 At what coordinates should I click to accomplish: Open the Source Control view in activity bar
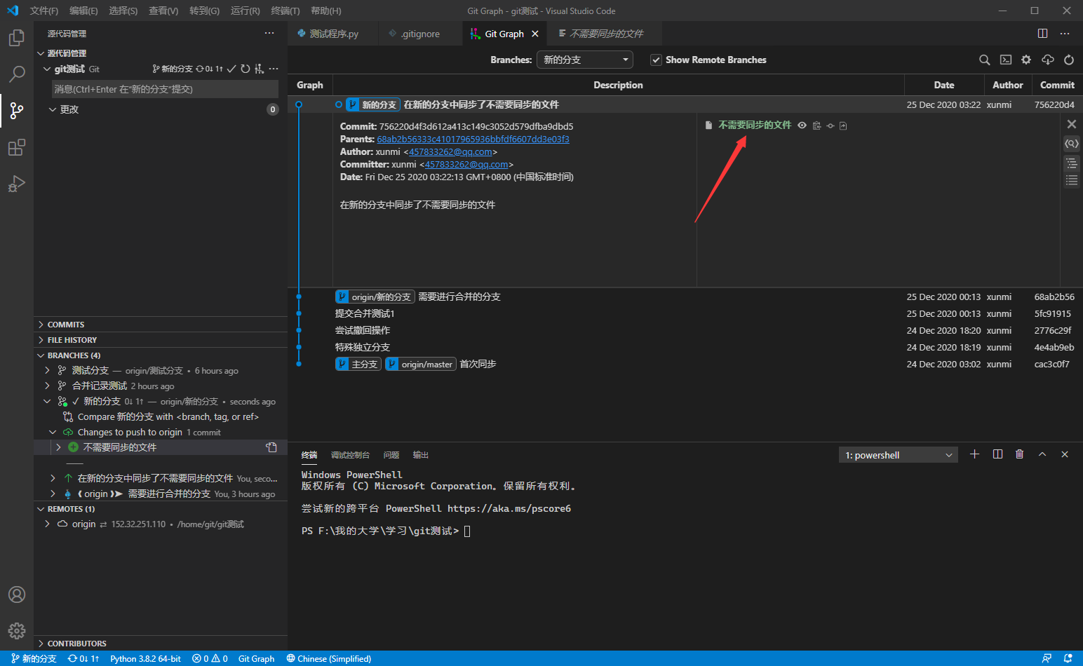pos(17,110)
